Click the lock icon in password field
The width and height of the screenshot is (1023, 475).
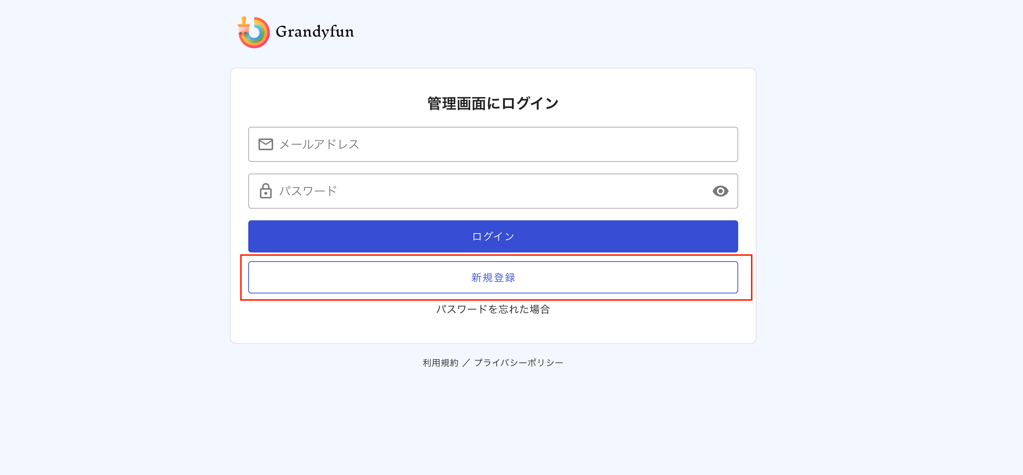(x=266, y=191)
